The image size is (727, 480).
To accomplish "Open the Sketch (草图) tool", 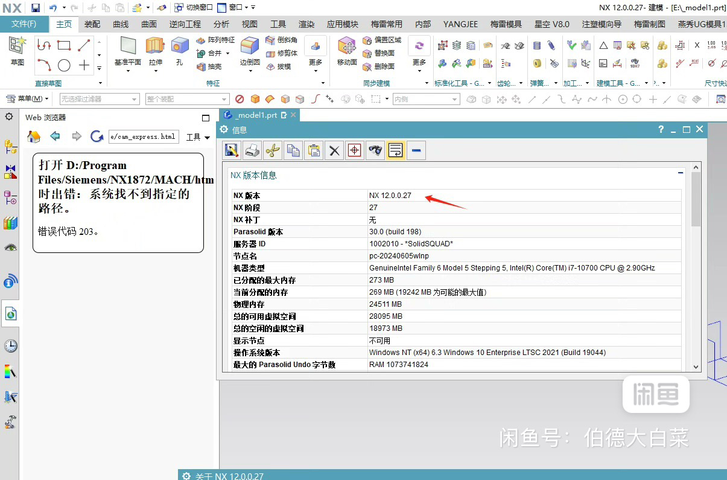I will (x=17, y=51).
